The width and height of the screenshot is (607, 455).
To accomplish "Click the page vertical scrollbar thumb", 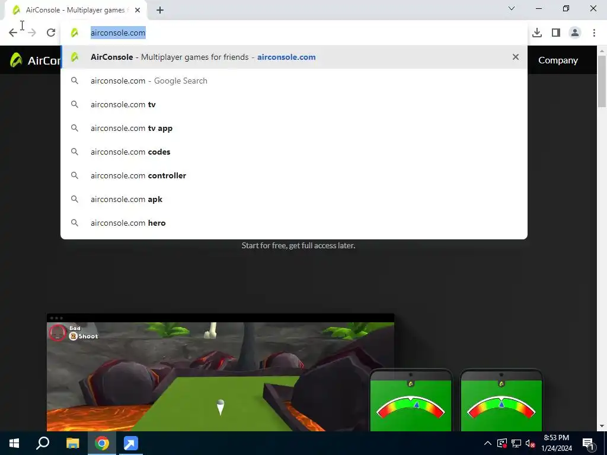I will [x=602, y=81].
